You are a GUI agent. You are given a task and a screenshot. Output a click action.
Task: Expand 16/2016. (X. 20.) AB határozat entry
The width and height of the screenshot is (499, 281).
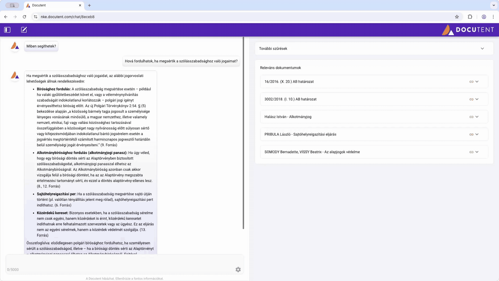click(477, 82)
